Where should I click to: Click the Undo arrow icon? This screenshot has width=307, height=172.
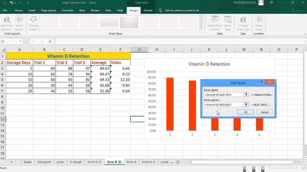pos(12,3)
